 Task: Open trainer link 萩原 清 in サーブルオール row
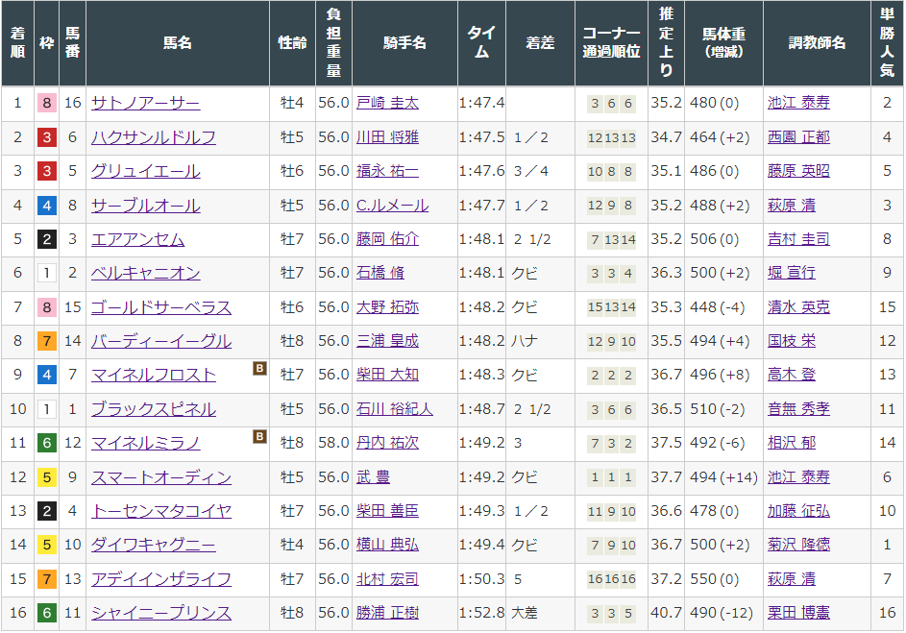click(x=792, y=205)
